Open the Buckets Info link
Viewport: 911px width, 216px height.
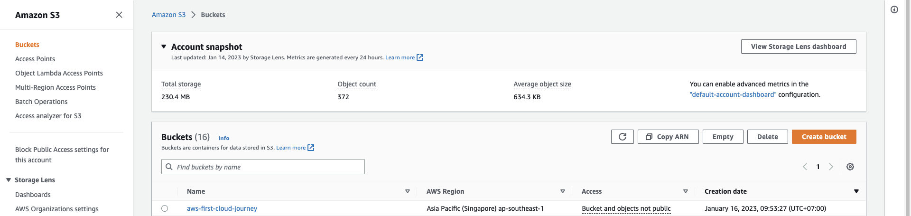[224, 138]
